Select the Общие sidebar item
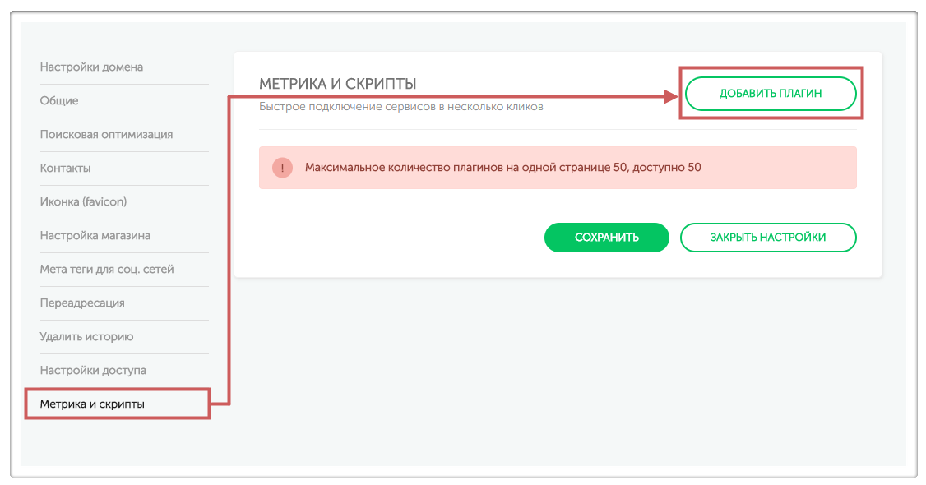Screen dimensions: 926x485 [x=59, y=100]
